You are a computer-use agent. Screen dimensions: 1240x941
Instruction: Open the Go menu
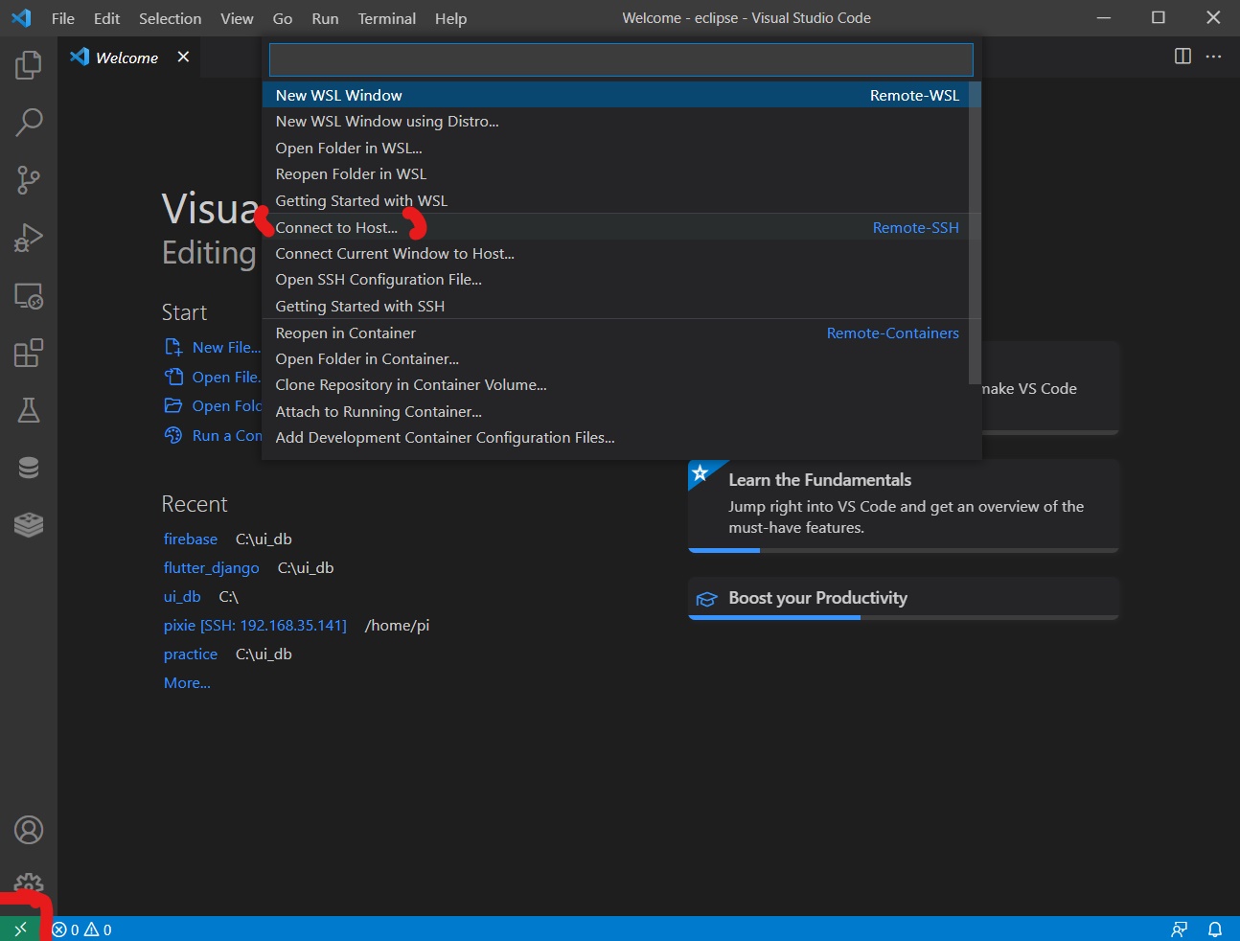pyautogui.click(x=283, y=18)
